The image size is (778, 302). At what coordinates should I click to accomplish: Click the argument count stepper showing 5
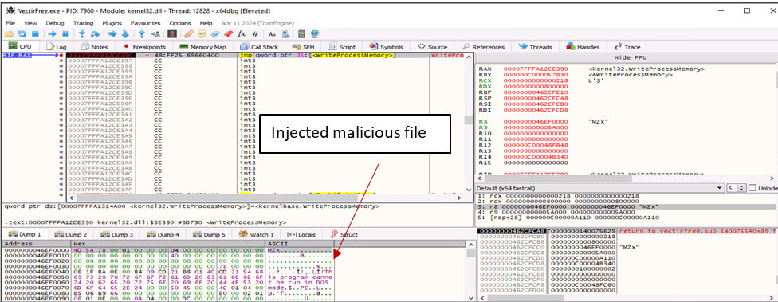[x=736, y=188]
